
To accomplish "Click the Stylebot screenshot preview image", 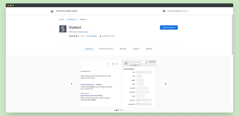I will tap(118, 84).
